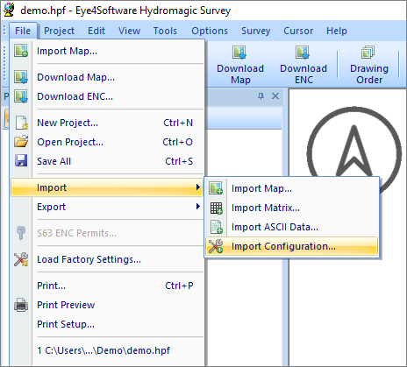Screen dimensions: 407x367
Task: Click the Download ENC icon in File menu
Action: 21,96
